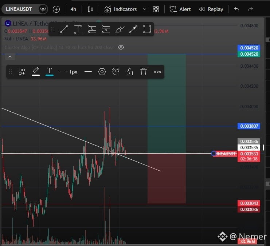
Task: Open the layout templates grid icon
Action: [156, 9]
